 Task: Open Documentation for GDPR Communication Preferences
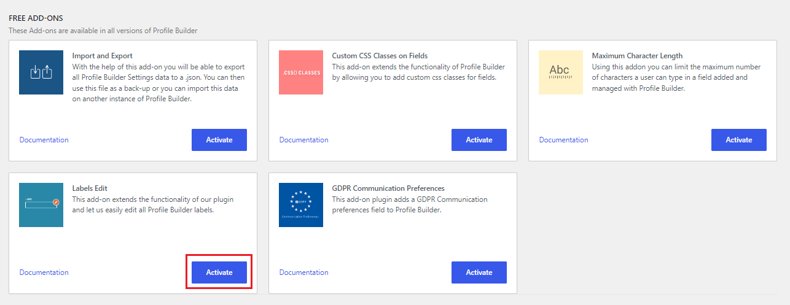(304, 272)
